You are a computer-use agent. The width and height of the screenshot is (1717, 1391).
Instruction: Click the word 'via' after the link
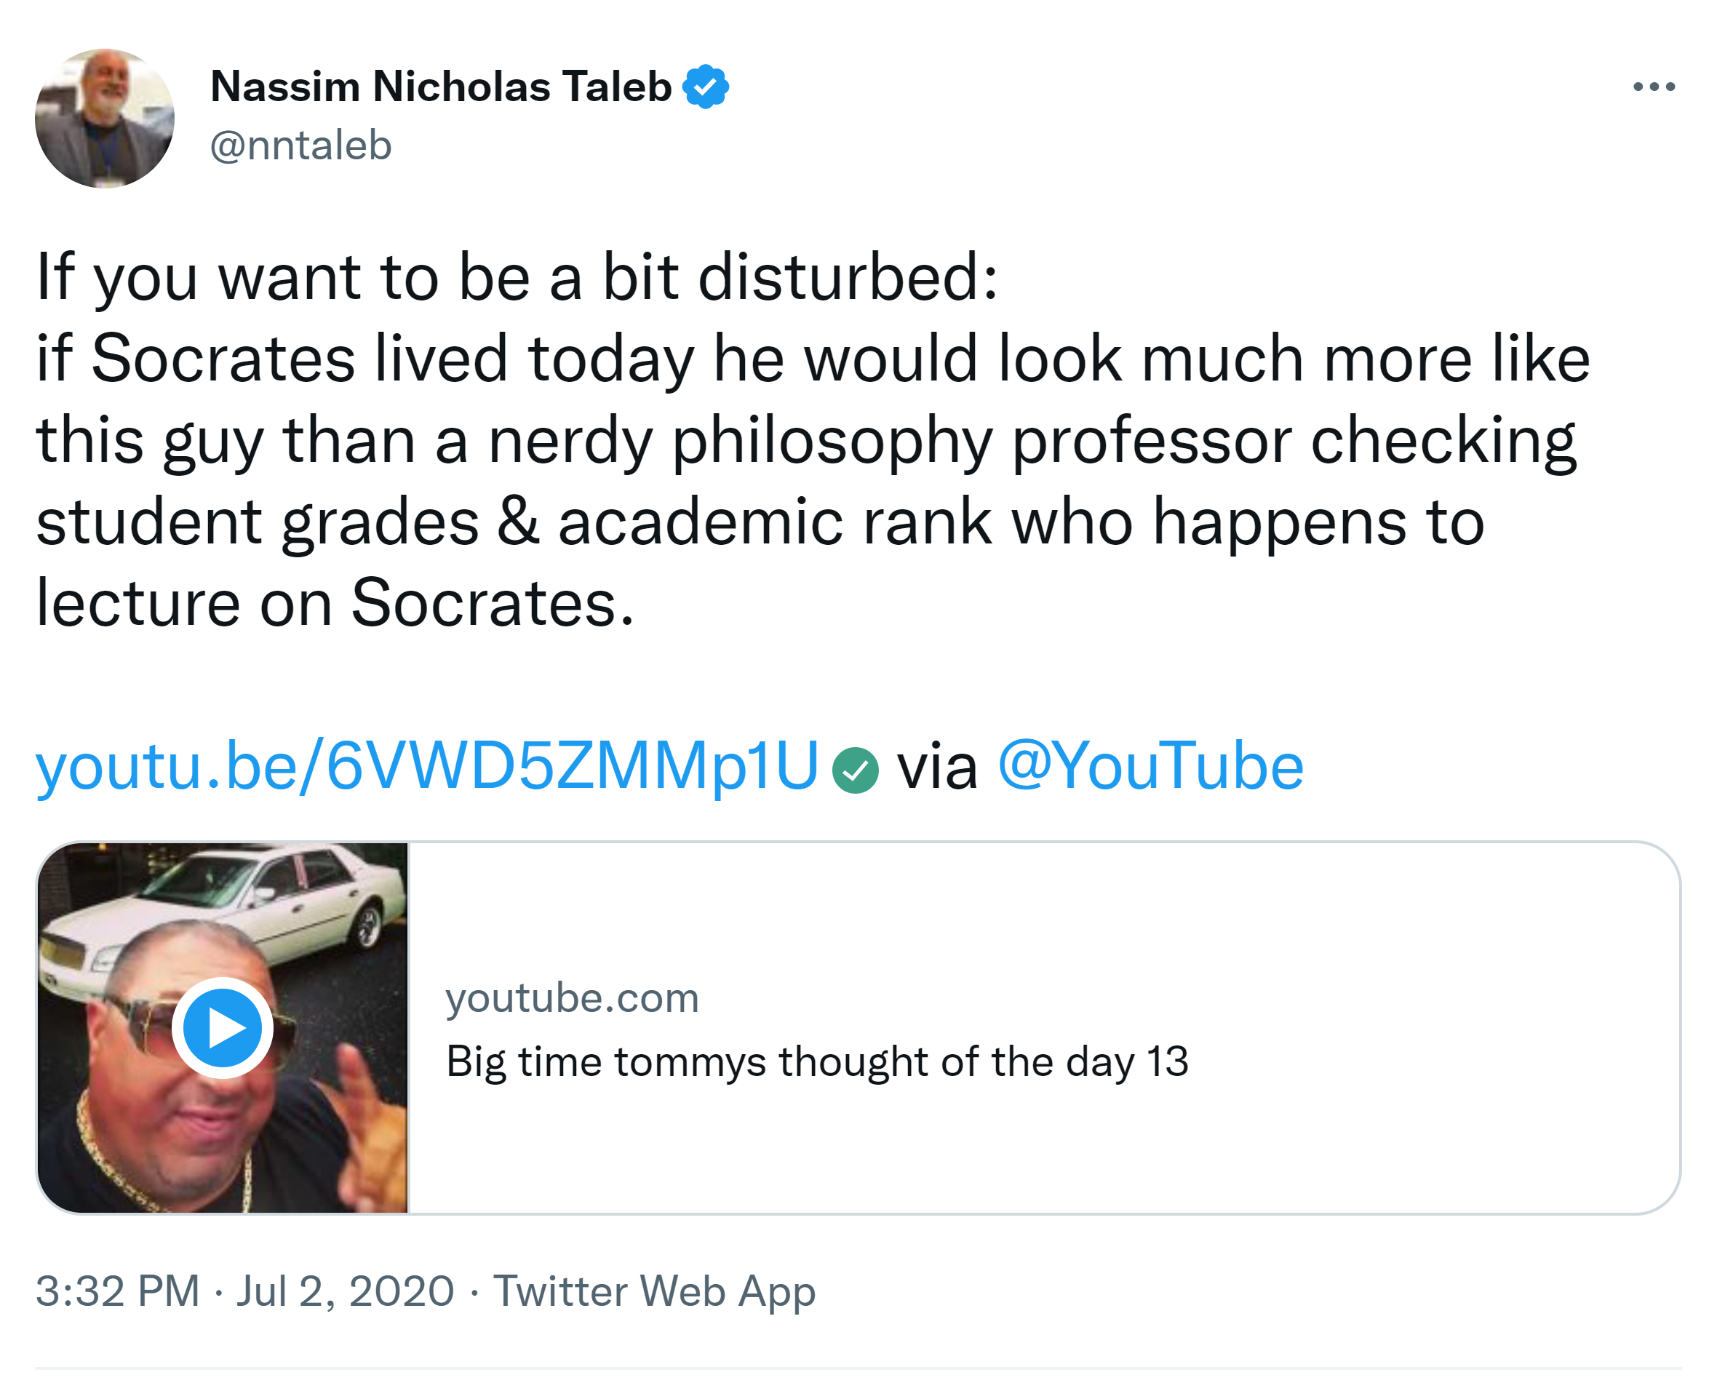(x=936, y=768)
